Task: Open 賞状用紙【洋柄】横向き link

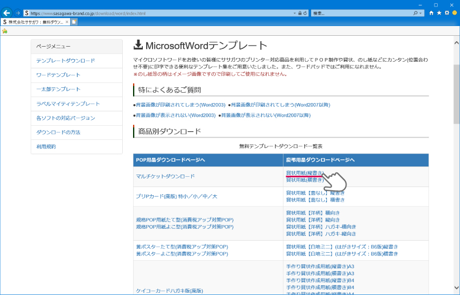Action: coord(313,213)
